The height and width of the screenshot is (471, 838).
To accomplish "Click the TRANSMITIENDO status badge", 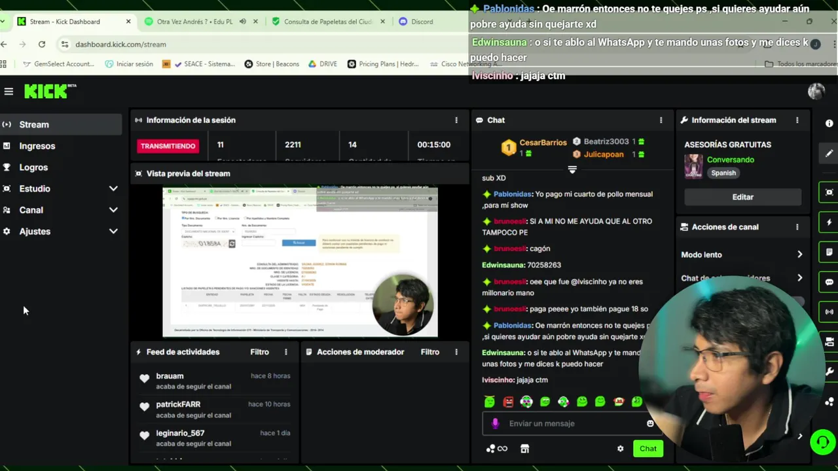I will [x=168, y=146].
